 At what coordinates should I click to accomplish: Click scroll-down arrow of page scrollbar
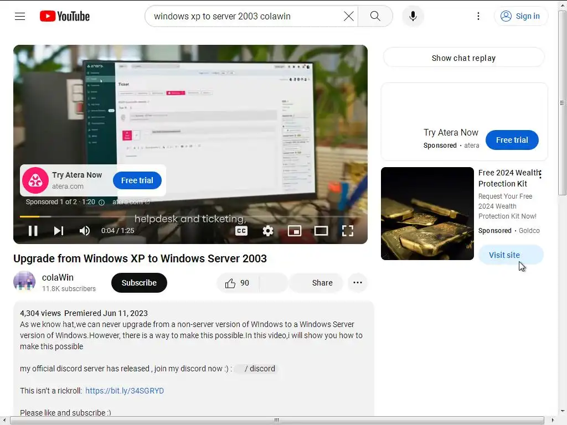(x=563, y=411)
